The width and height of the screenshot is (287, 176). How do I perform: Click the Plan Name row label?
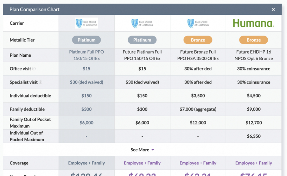click(x=20, y=55)
